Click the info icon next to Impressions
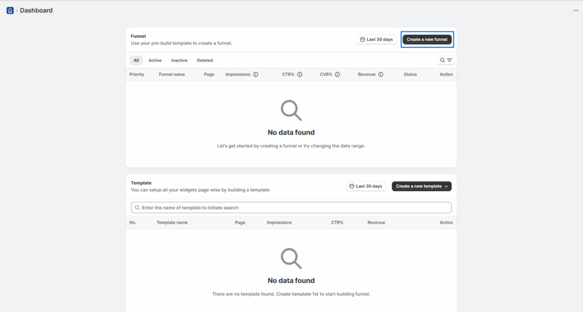The height and width of the screenshot is (312, 583). coord(256,75)
